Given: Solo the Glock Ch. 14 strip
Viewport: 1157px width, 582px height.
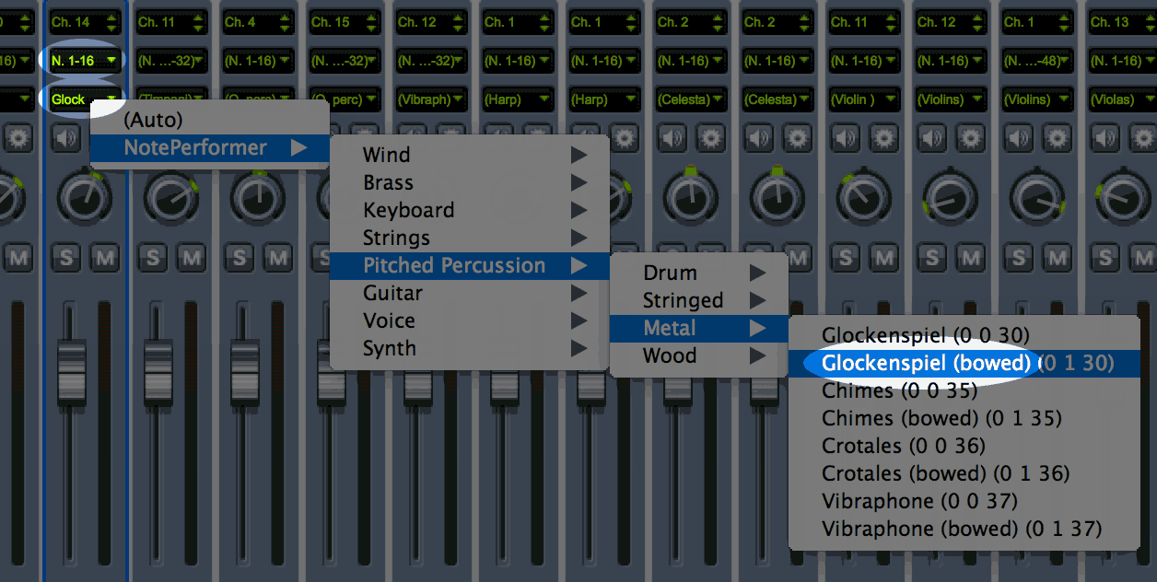Looking at the screenshot, I should (65, 257).
